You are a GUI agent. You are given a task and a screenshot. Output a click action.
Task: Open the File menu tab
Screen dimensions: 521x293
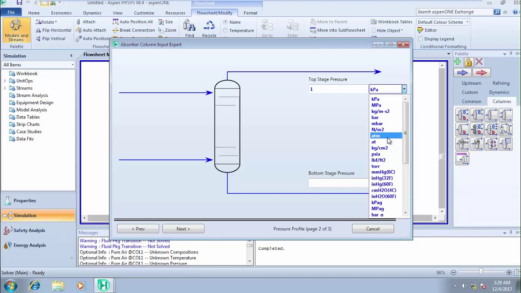11,13
